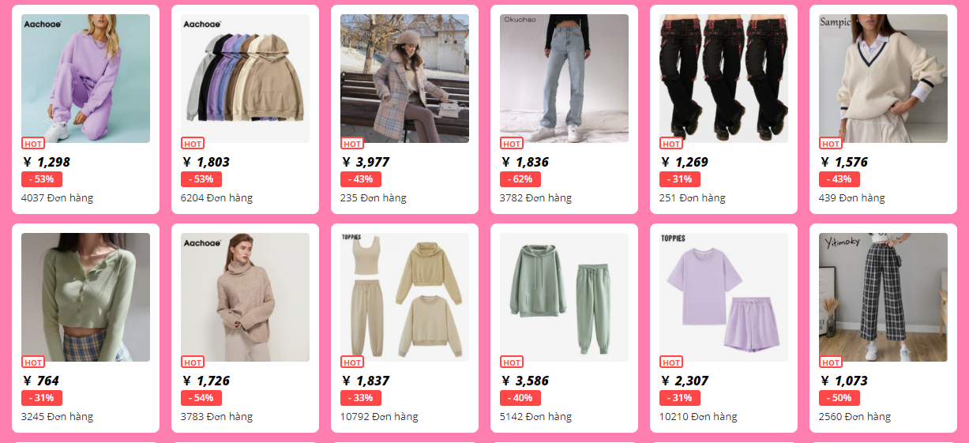Image resolution: width=969 pixels, height=443 pixels.
Task: Click the HOT badge on purple sweatsuit product
Action: (33, 144)
